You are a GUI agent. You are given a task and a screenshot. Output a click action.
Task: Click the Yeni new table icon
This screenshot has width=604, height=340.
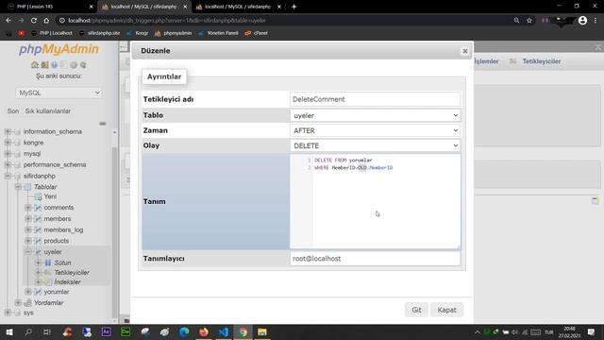pos(38,196)
